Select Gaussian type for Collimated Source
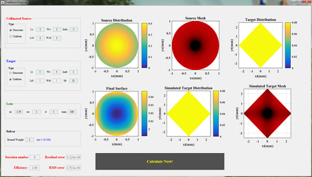This screenshot has width=312, height=177. (11, 30)
